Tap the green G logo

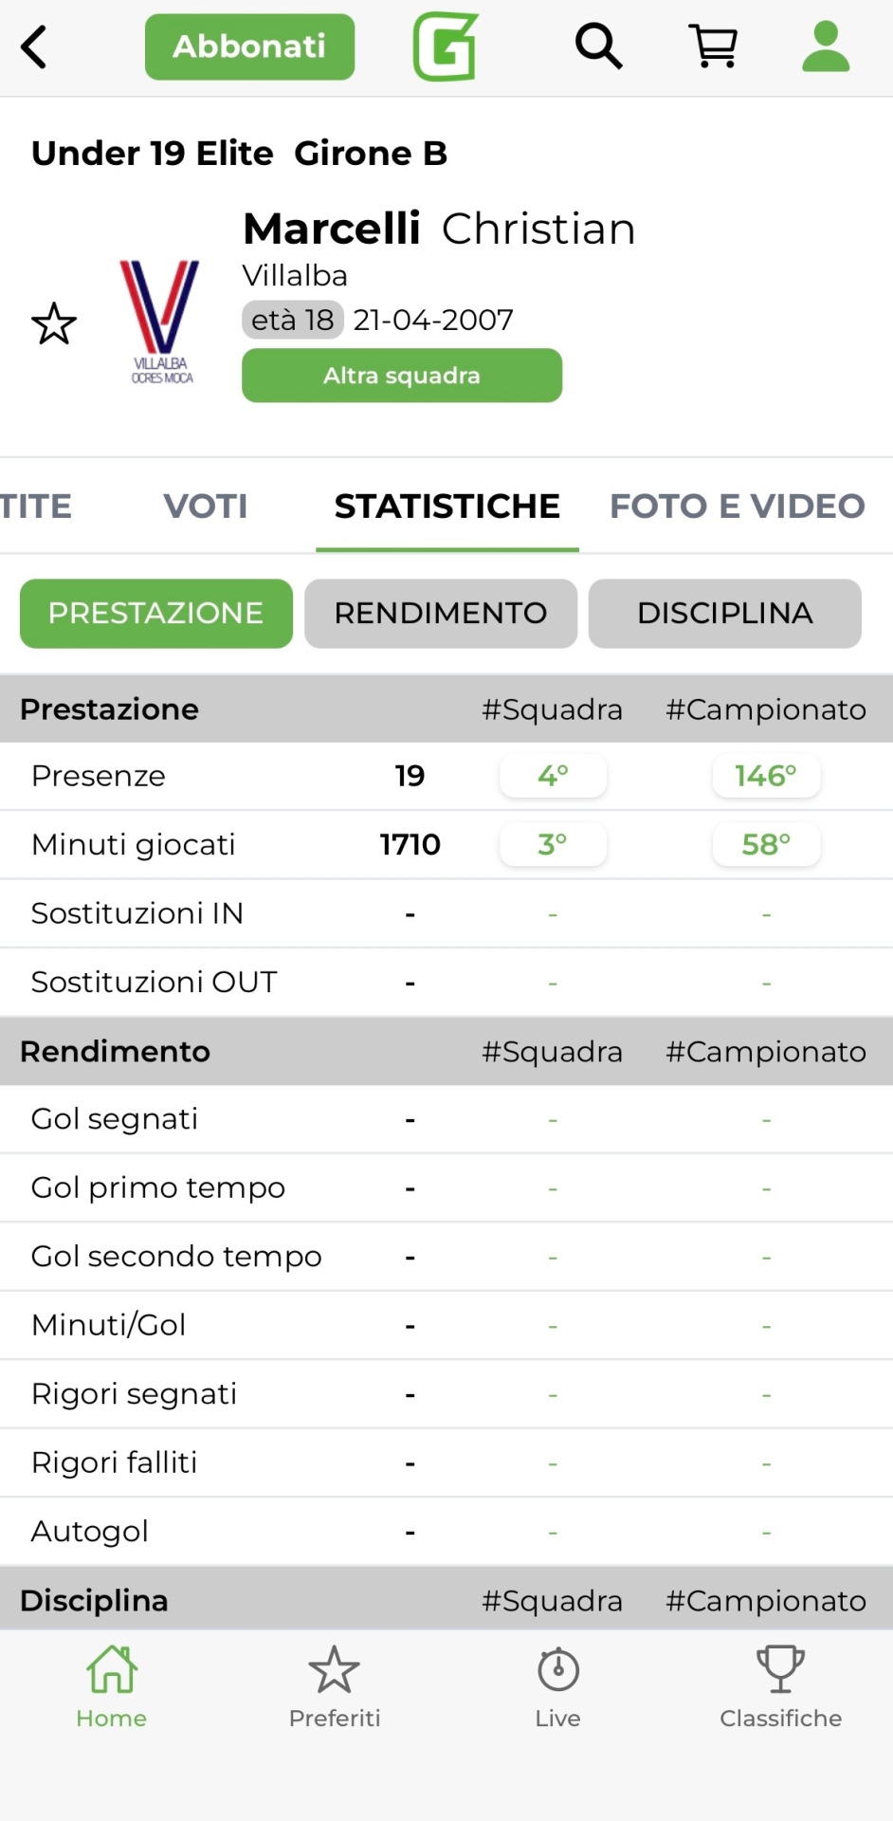445,46
